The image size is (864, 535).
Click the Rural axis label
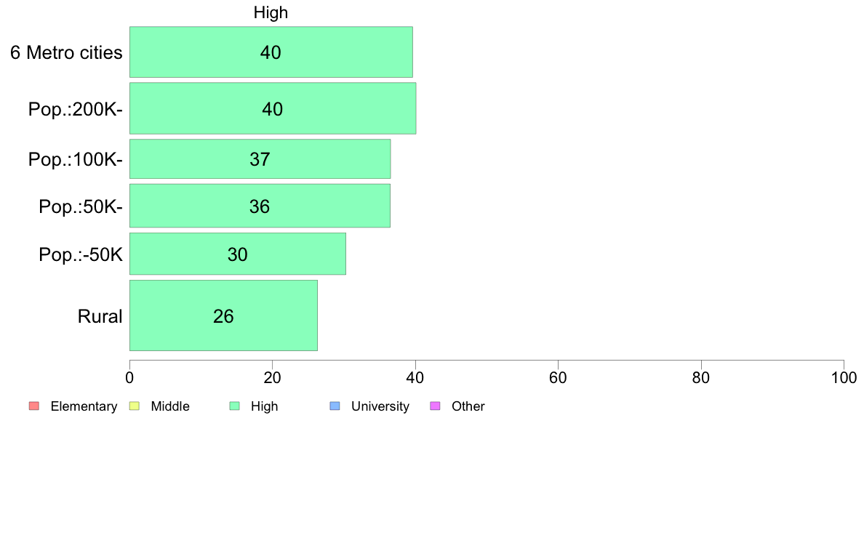pyautogui.click(x=100, y=316)
